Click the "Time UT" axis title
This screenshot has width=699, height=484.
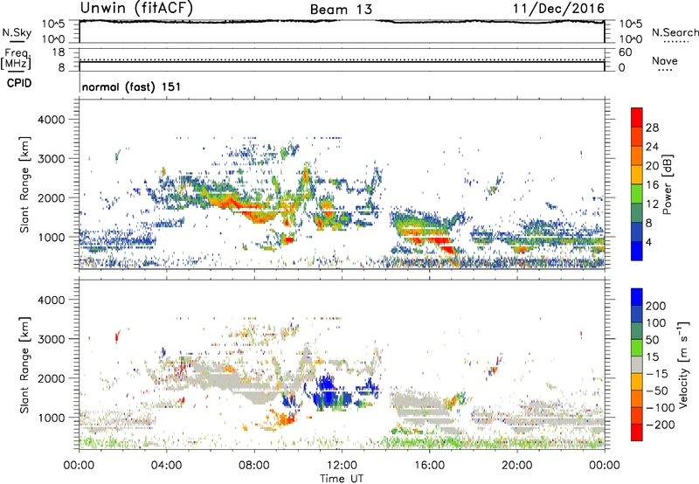coord(342,479)
